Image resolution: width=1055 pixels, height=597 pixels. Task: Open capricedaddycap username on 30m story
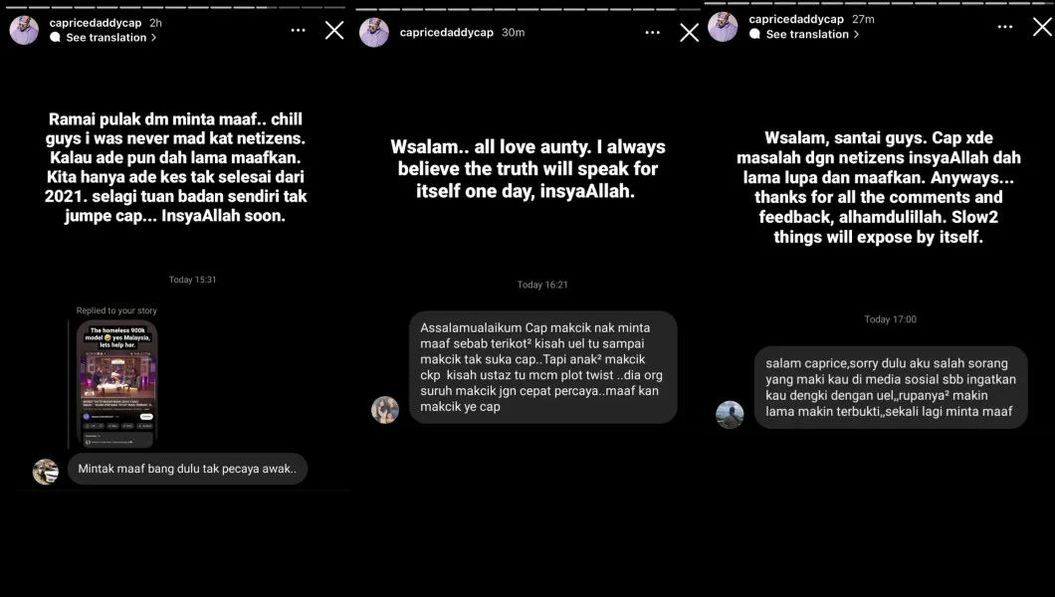446,32
